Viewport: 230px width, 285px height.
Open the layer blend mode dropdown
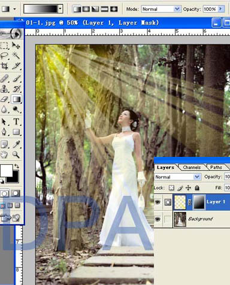pos(177,177)
